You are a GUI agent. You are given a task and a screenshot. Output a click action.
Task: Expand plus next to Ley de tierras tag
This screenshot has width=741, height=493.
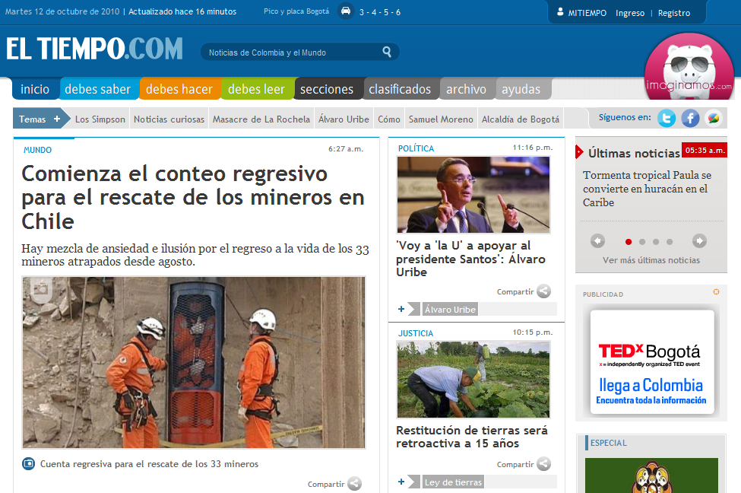click(x=401, y=482)
